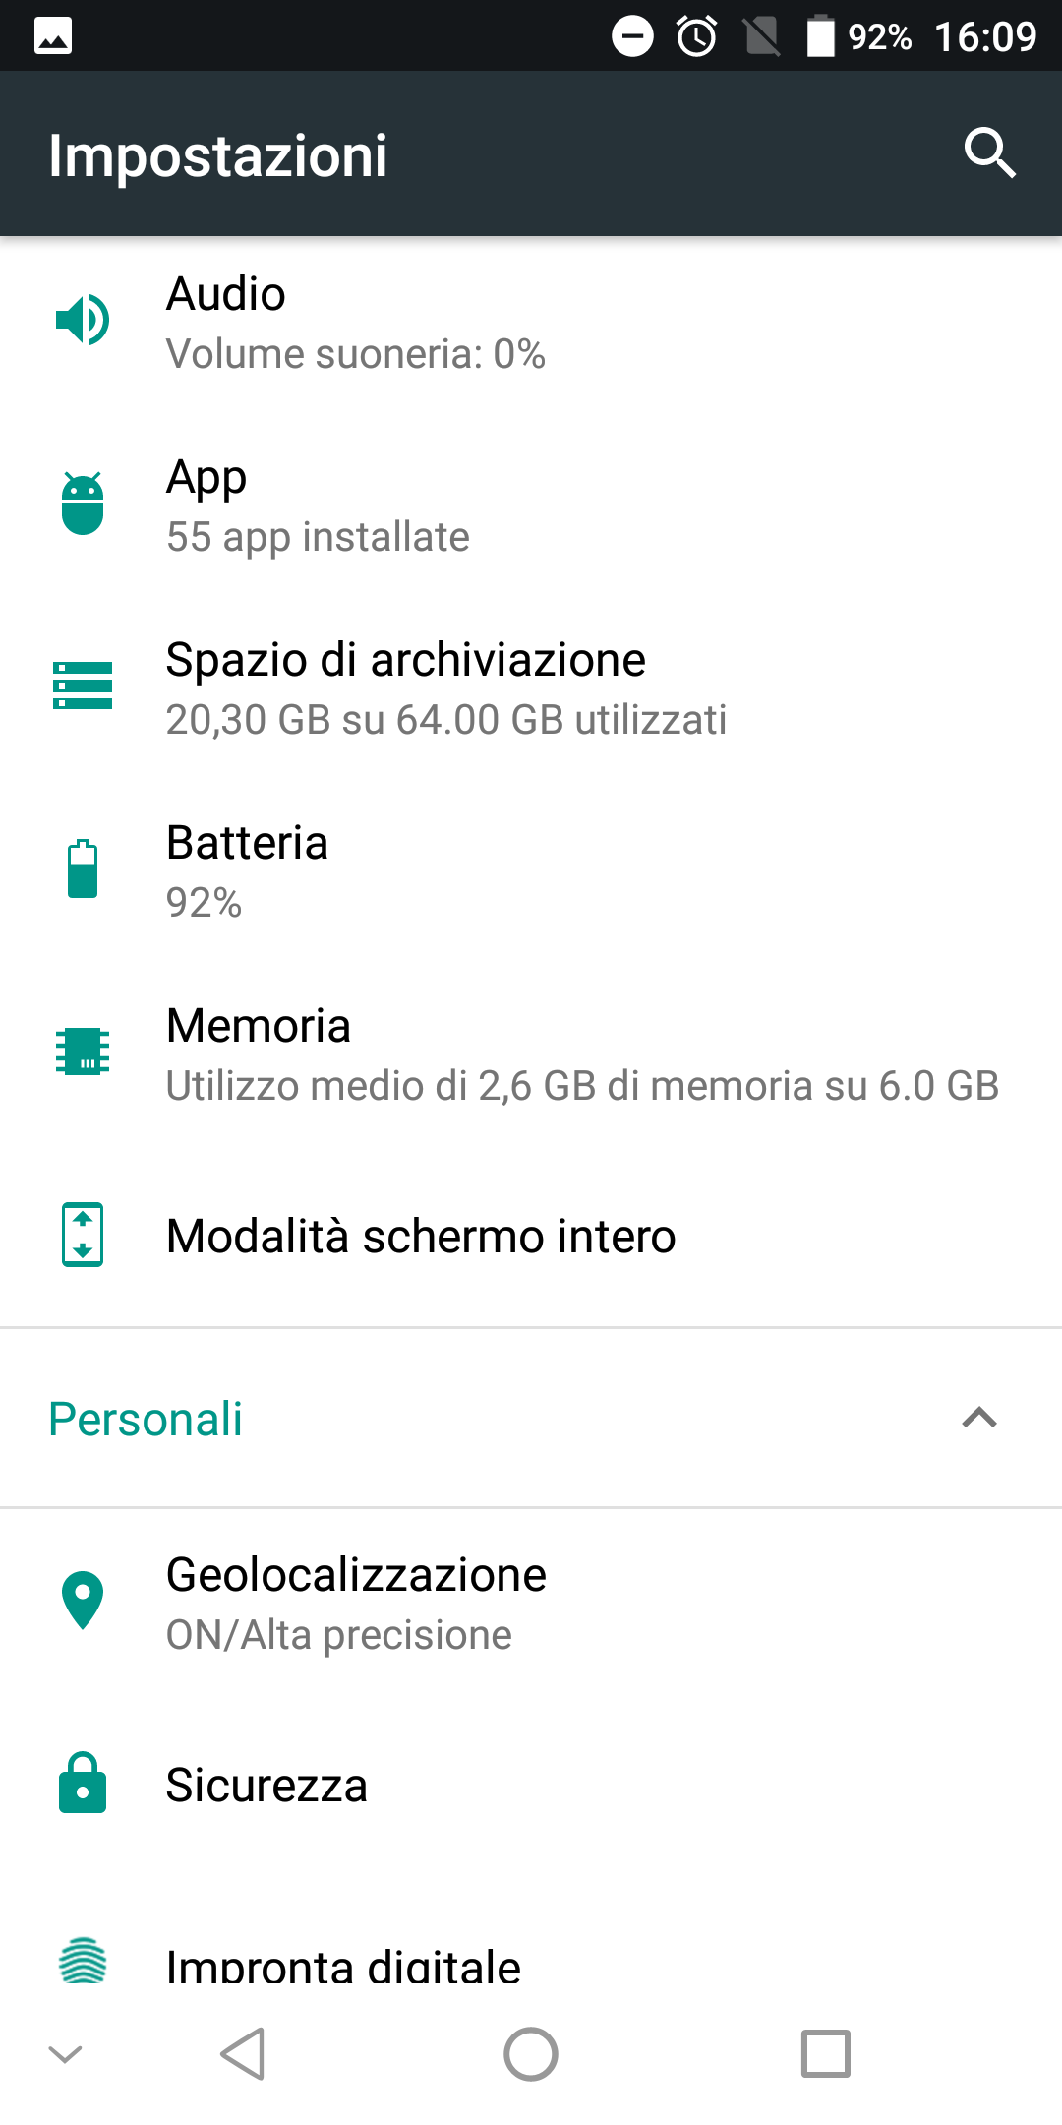The width and height of the screenshot is (1062, 2125).
Task: Tap the Audio speaker icon
Action: pyautogui.click(x=83, y=320)
